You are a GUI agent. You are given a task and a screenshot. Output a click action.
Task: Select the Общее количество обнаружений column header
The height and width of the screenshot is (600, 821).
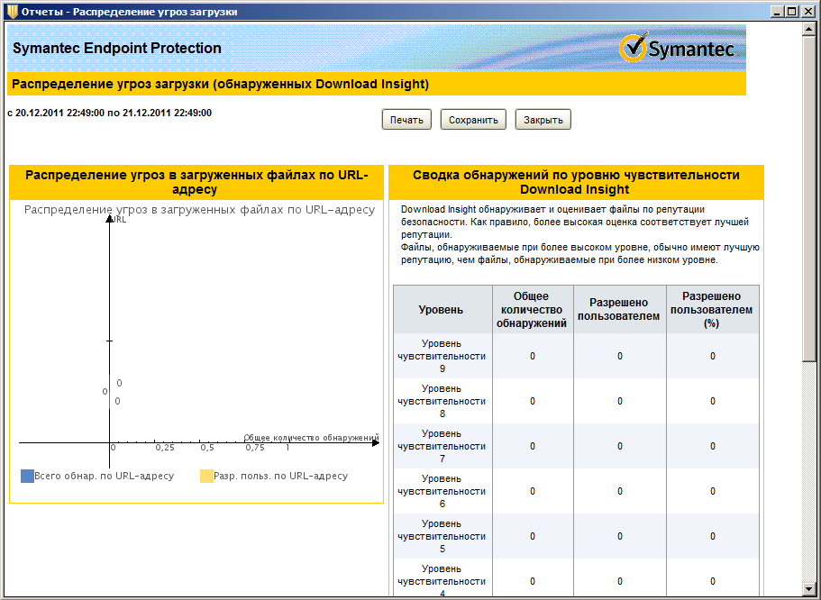533,309
